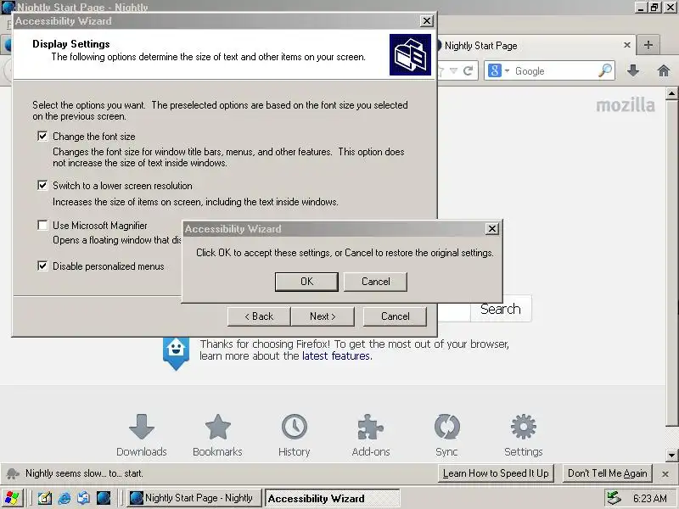Click Cancel next to the Next > button
Image resolution: width=679 pixels, height=509 pixels.
pos(395,316)
